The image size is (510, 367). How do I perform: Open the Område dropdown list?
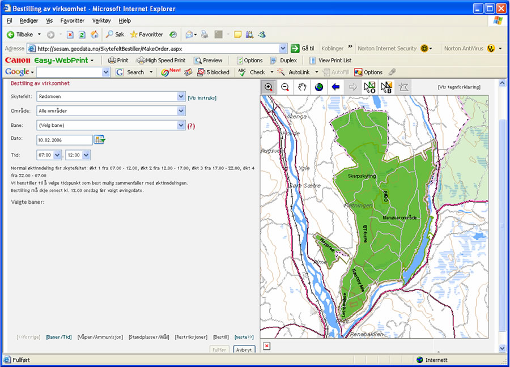pyautogui.click(x=181, y=111)
